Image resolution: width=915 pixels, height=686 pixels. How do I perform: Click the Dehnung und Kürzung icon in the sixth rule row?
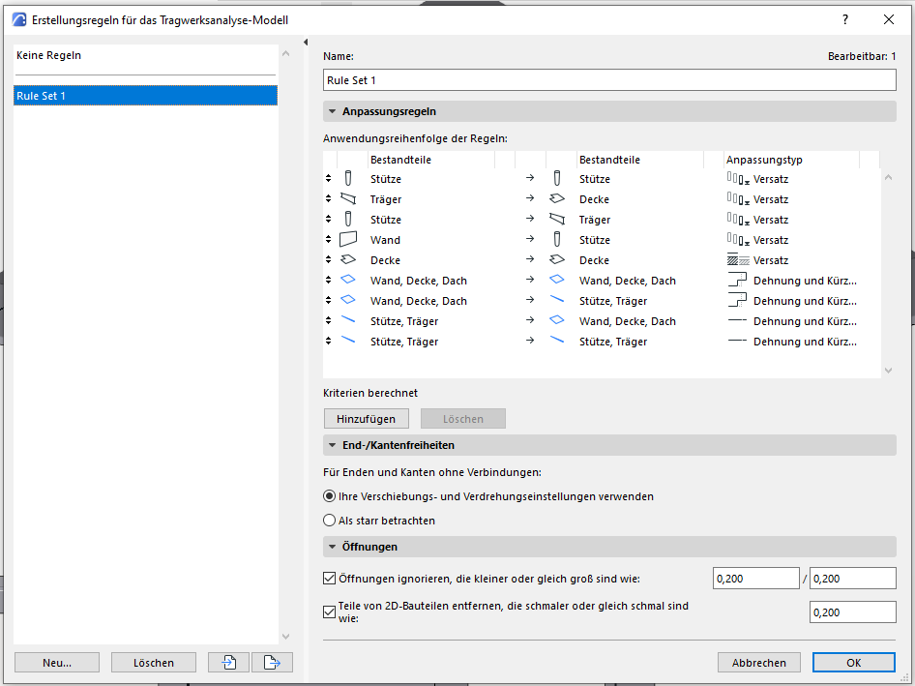(x=737, y=281)
